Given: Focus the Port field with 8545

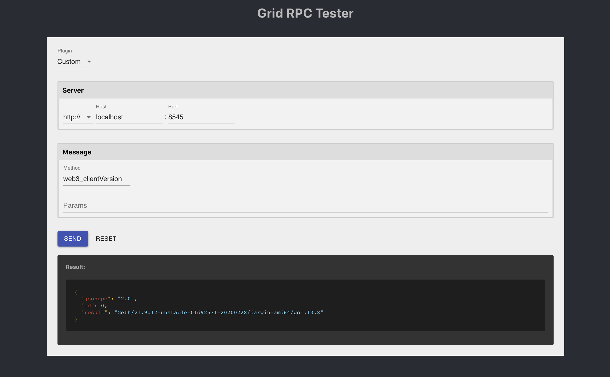Looking at the screenshot, I should [x=201, y=117].
